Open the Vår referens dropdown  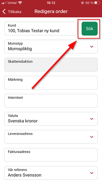[x=51, y=173]
